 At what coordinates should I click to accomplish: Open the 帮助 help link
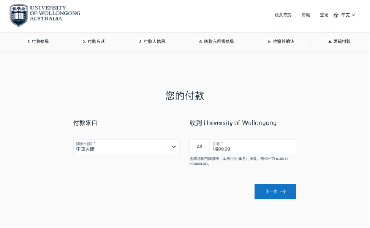[x=306, y=15]
